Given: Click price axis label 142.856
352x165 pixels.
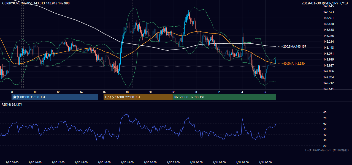Looking at the screenshot, I should point(329,71).
